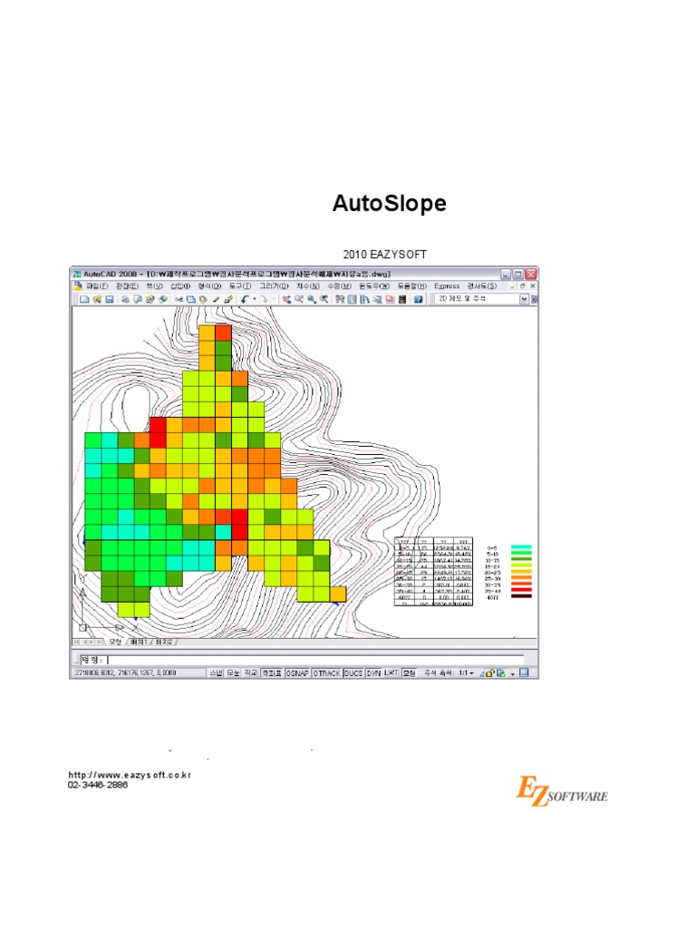696x928 pixels.
Task: Click the Help question mark icon
Action: click(x=418, y=299)
